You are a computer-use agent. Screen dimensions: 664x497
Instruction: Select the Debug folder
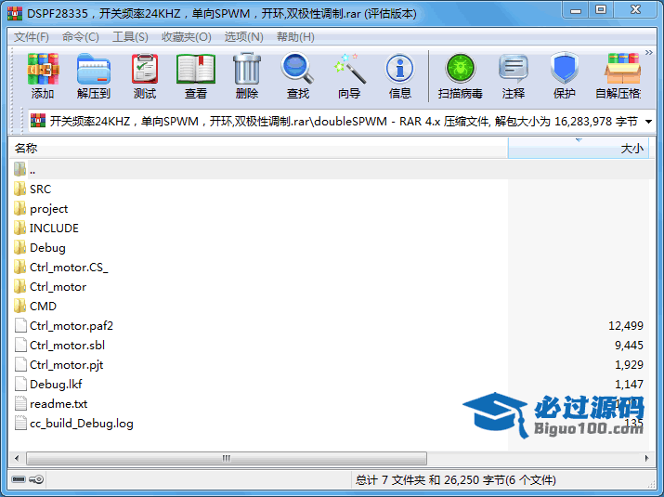[x=40, y=247]
